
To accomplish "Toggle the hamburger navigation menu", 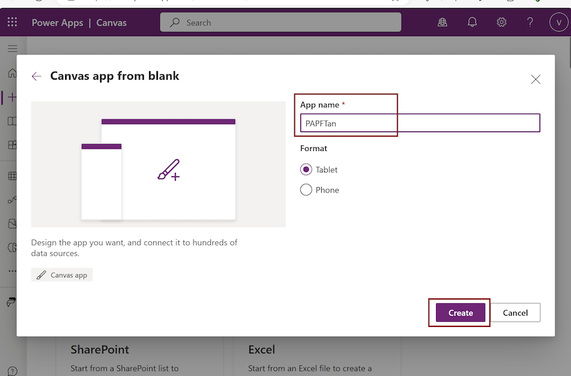I will click(x=12, y=49).
